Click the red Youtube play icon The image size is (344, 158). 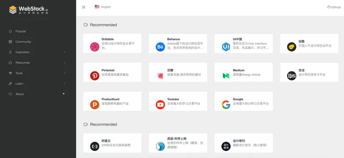tap(160, 104)
